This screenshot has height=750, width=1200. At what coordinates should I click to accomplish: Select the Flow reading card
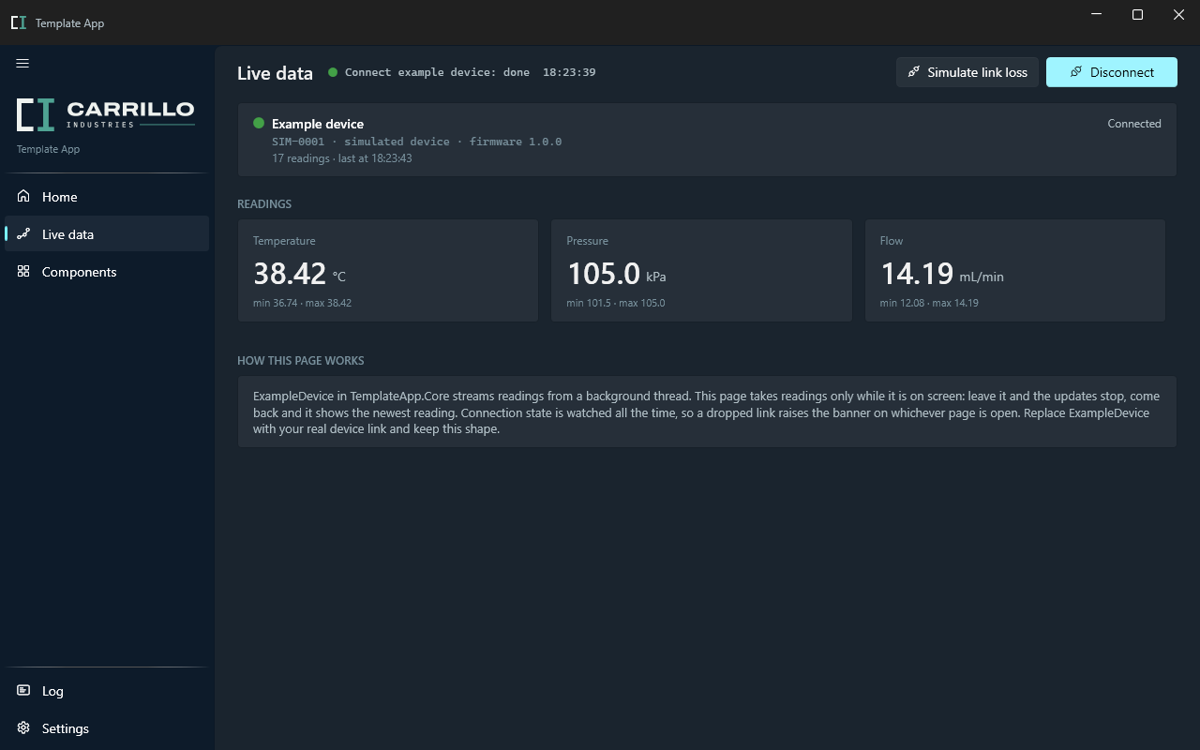point(1015,271)
